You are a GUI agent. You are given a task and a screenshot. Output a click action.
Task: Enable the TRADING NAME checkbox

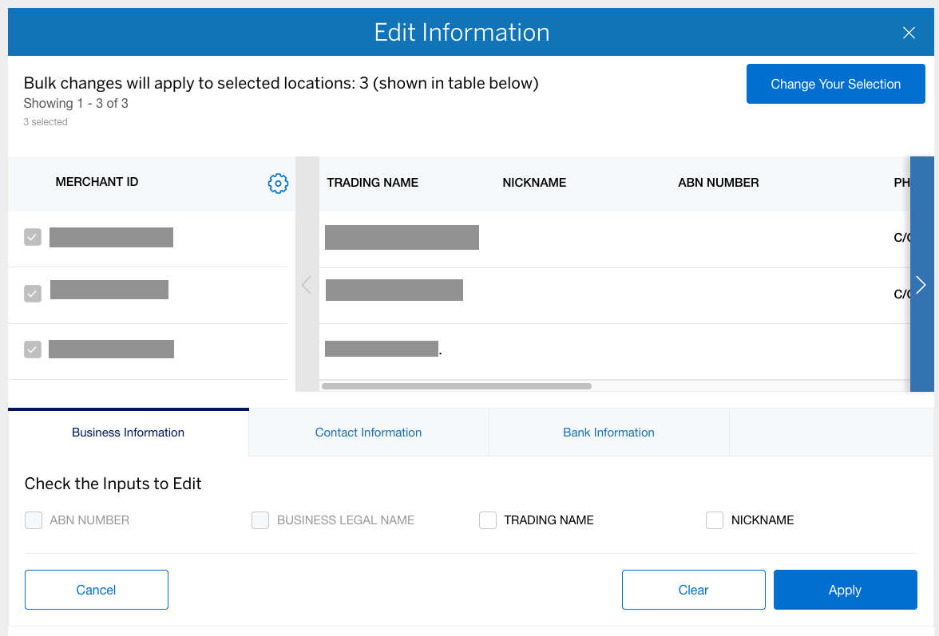[488, 520]
